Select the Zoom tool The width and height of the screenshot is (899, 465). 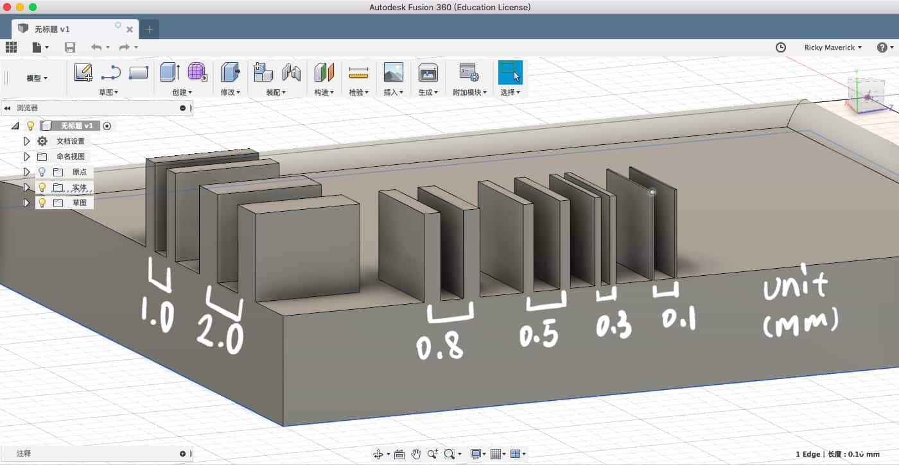coord(433,454)
